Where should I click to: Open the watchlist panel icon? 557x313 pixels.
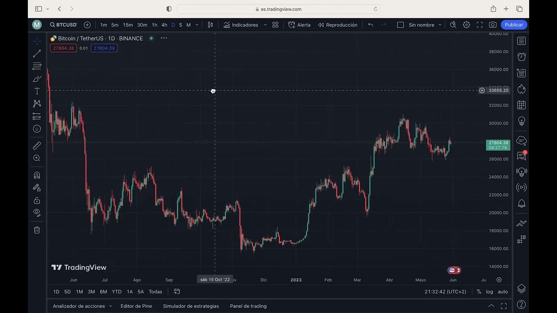click(x=521, y=41)
